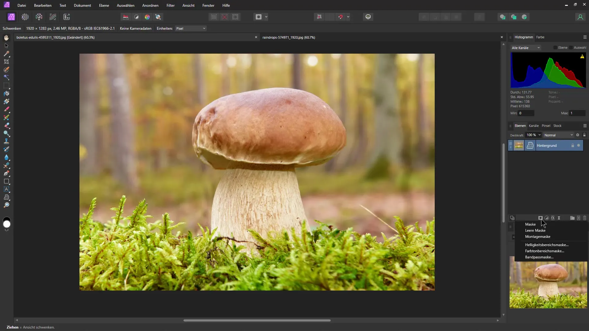The width and height of the screenshot is (589, 331).
Task: Apply Auto Levels from toolbar
Action: (126, 17)
